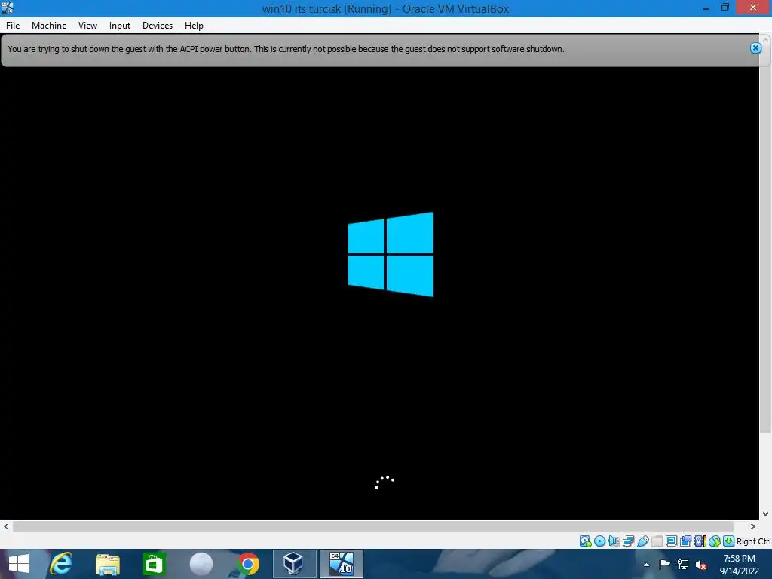Open the Input menu

point(120,26)
